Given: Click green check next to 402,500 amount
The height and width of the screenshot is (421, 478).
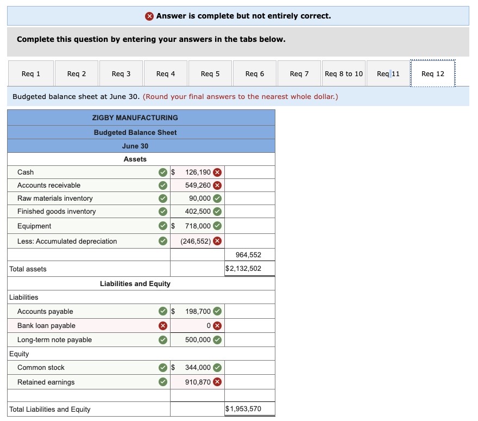Looking at the screenshot, I should (x=217, y=211).
